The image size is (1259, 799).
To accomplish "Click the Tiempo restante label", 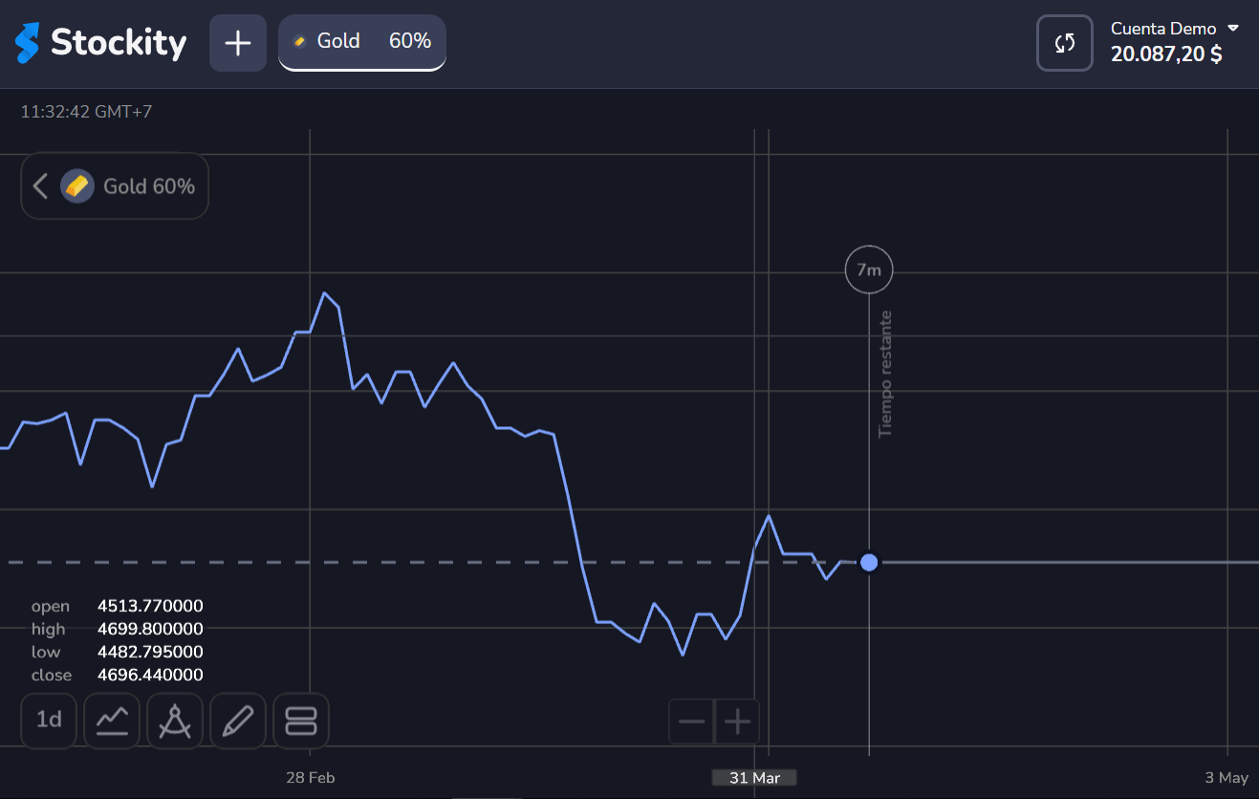I will tap(885, 374).
